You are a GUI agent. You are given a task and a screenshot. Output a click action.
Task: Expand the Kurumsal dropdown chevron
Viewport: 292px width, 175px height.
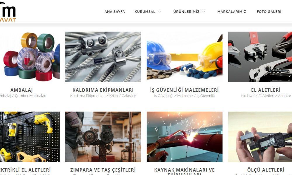coord(160,12)
